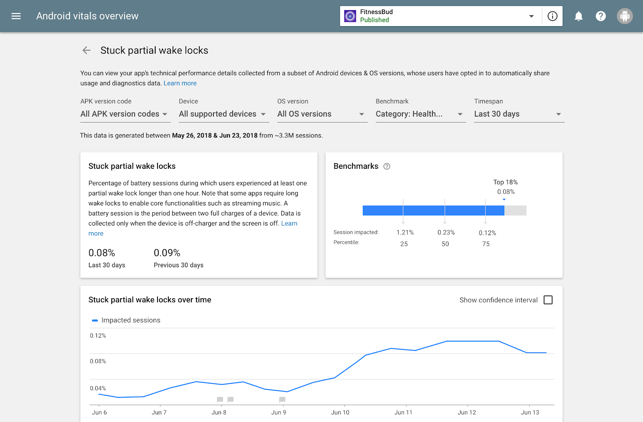Open the All supported devices dropdown

coord(224,114)
